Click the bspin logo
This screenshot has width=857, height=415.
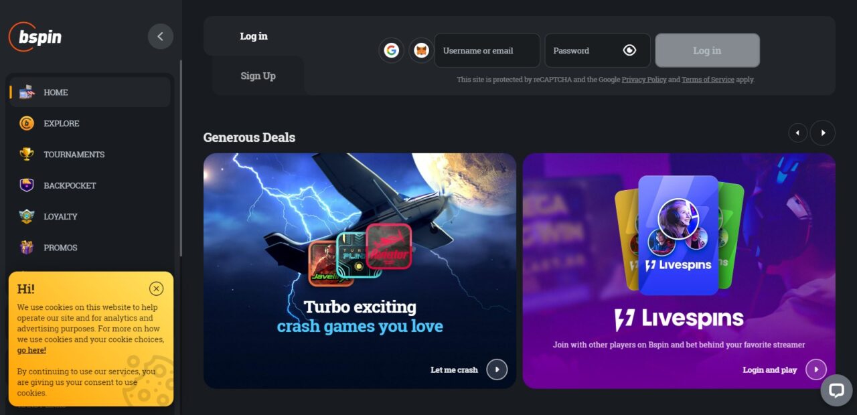(35, 37)
